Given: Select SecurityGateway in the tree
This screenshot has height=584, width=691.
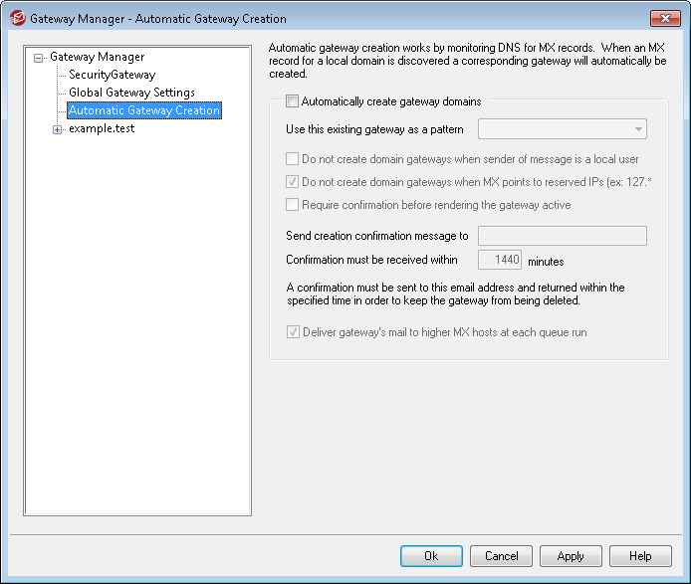Looking at the screenshot, I should pos(112,75).
